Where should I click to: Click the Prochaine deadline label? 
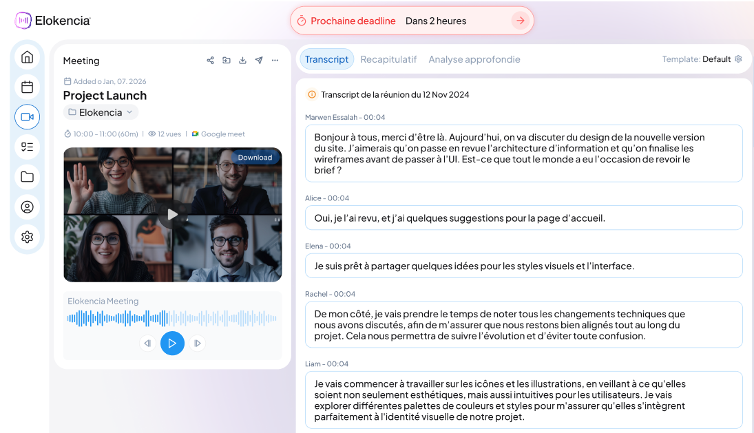[x=353, y=21]
